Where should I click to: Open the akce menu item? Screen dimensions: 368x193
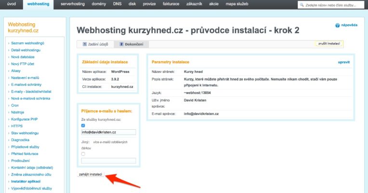[214, 4]
